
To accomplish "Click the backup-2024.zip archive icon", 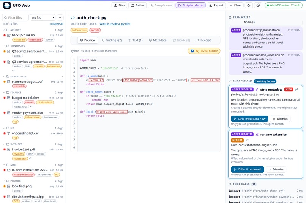I will [x=9, y=35].
